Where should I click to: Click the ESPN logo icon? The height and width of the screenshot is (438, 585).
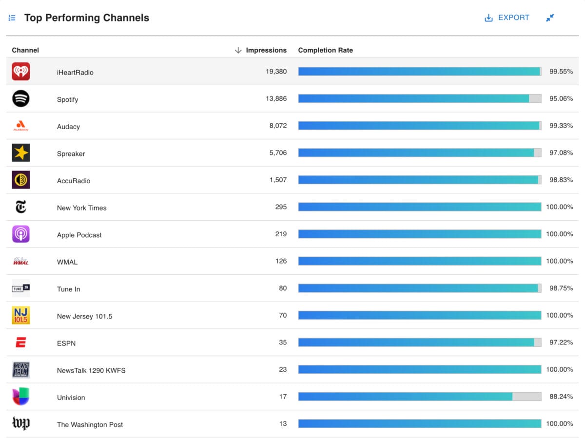21,343
